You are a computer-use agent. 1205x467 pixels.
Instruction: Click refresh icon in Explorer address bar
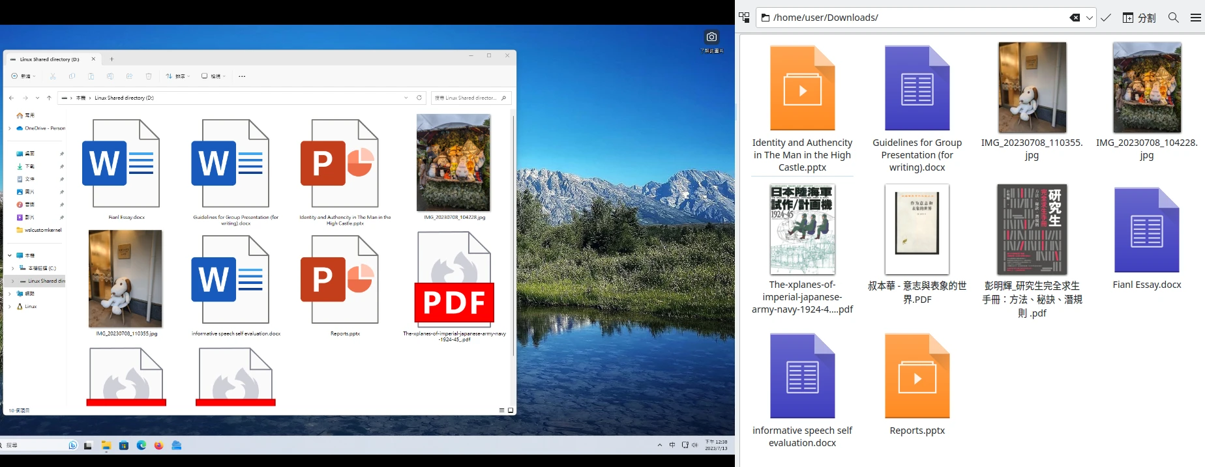click(x=419, y=98)
